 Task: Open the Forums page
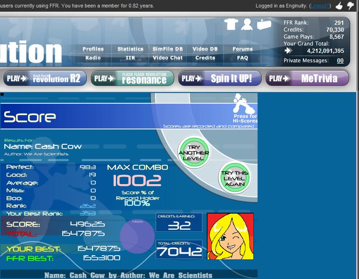pos(243,49)
